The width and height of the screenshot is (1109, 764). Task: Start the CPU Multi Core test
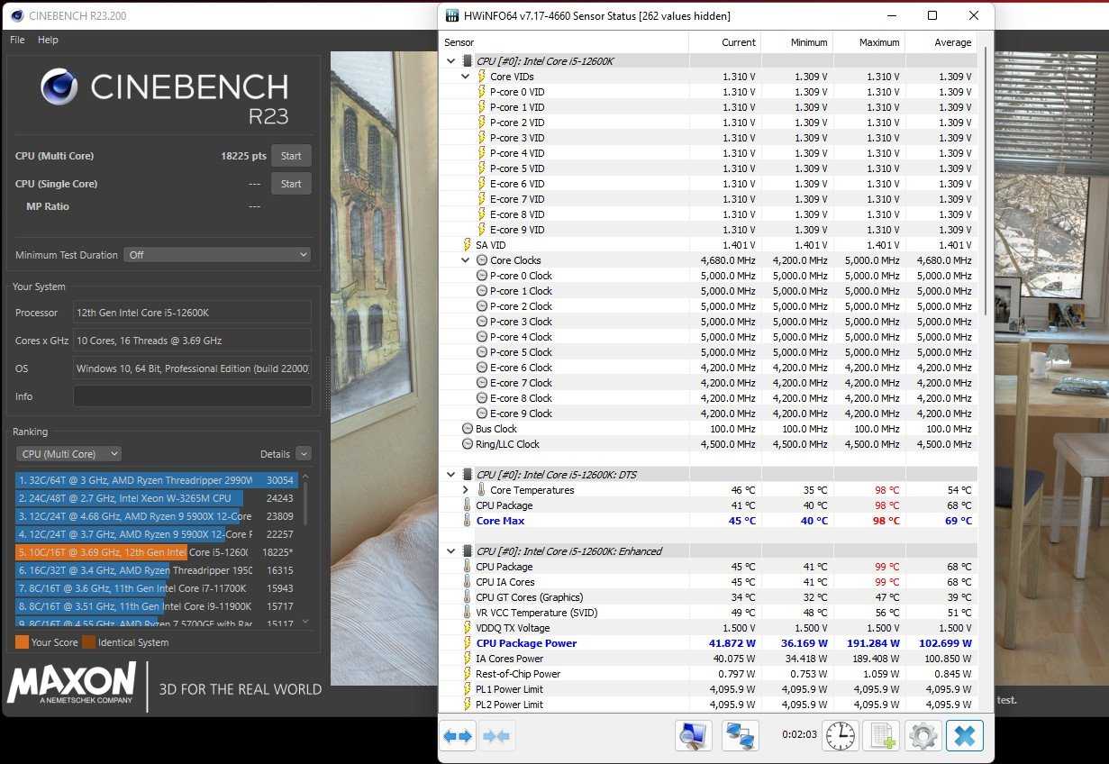point(291,156)
